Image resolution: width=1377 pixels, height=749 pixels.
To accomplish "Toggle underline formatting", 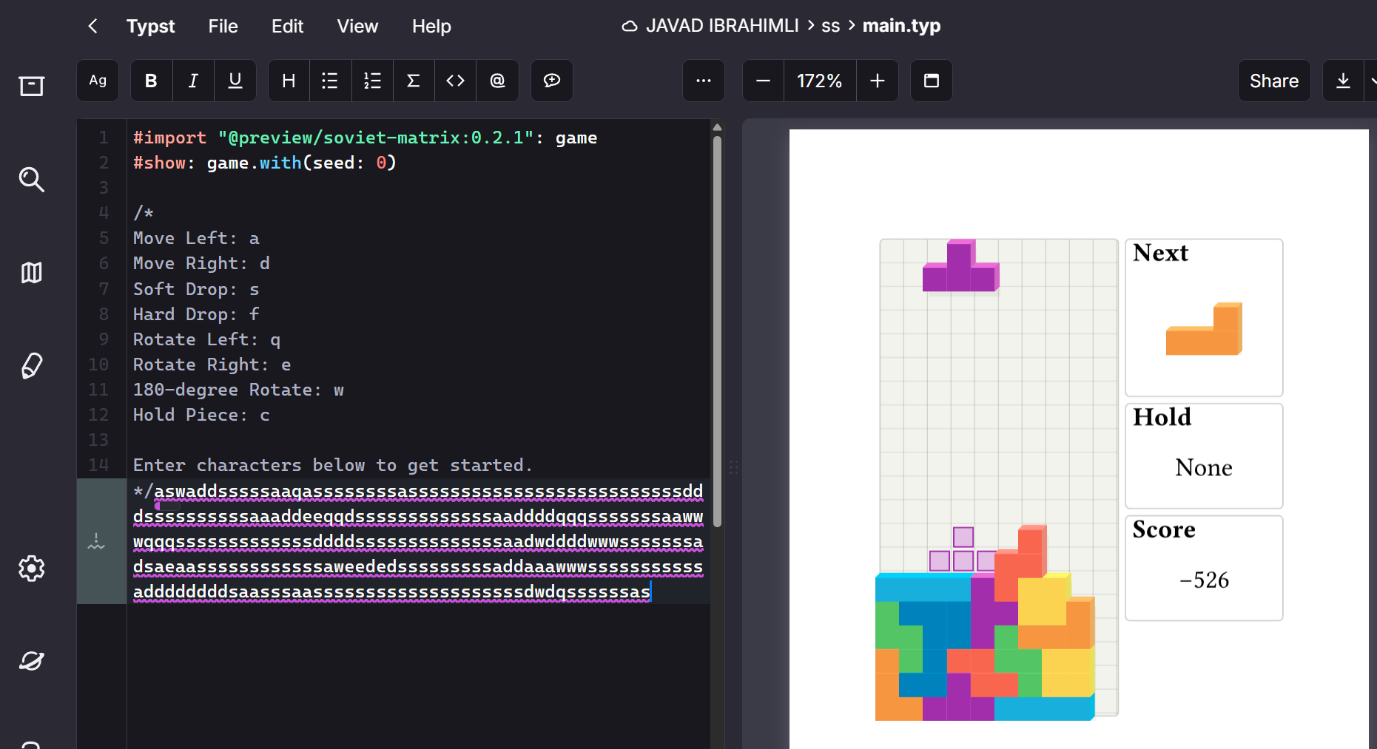I will [235, 81].
